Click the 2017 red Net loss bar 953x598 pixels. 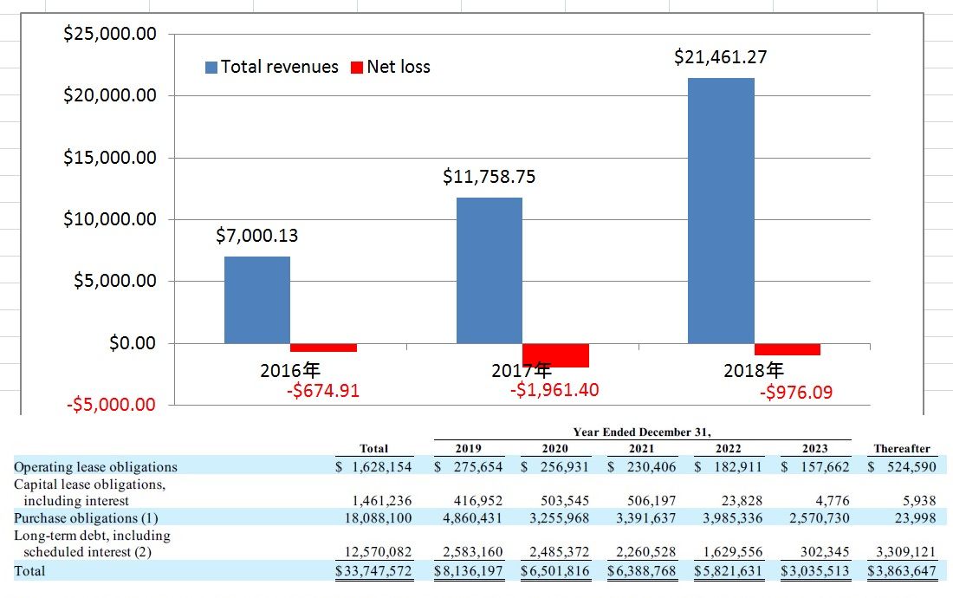tap(555, 355)
